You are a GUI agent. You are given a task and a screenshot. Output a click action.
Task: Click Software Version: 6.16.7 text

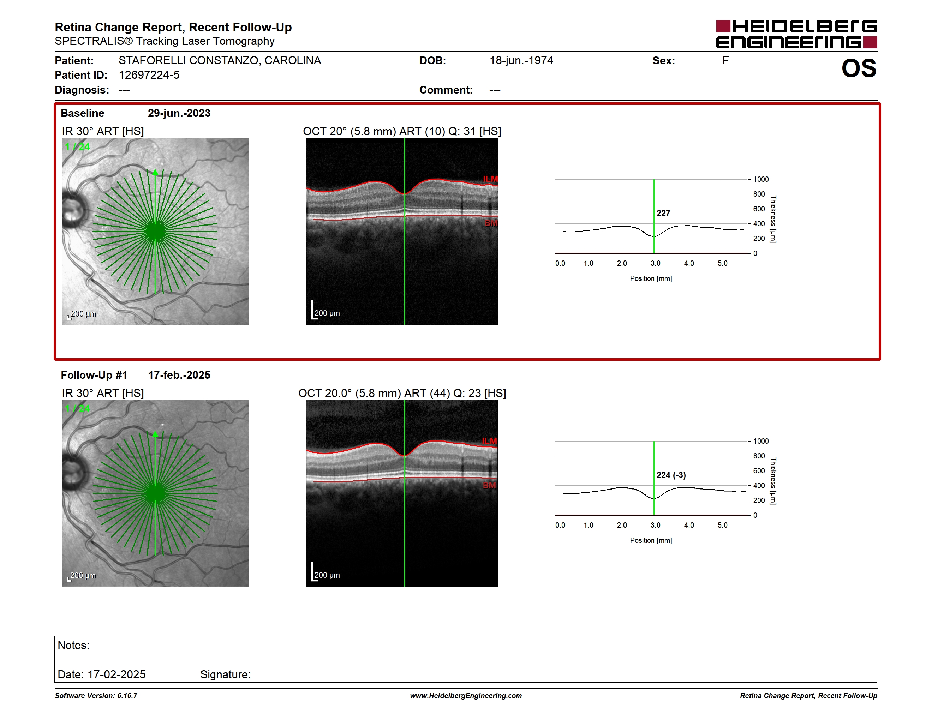coord(96,696)
